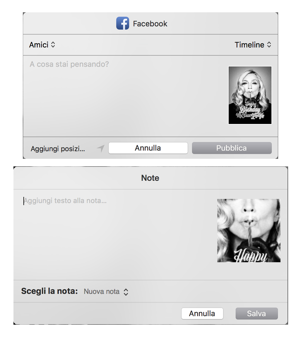301x339 pixels.
Task: Click the Note dialog title
Action: pos(150,178)
